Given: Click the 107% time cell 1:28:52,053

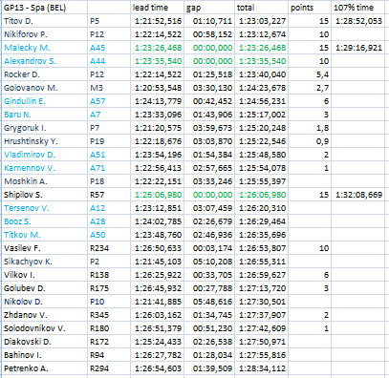Looking at the screenshot, I should pos(357,21).
